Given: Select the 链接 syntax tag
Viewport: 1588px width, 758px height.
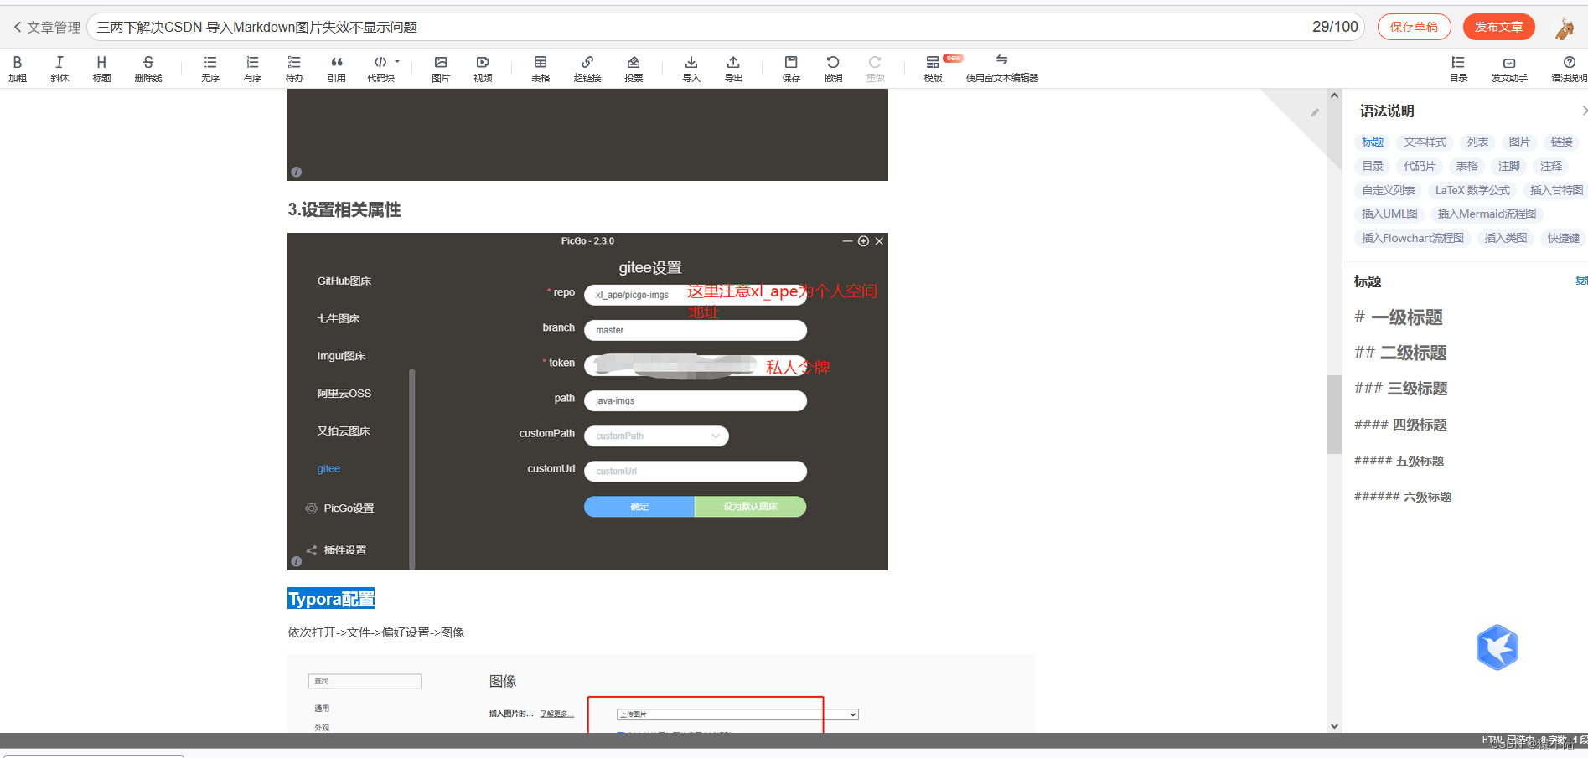Looking at the screenshot, I should coord(1561,142).
